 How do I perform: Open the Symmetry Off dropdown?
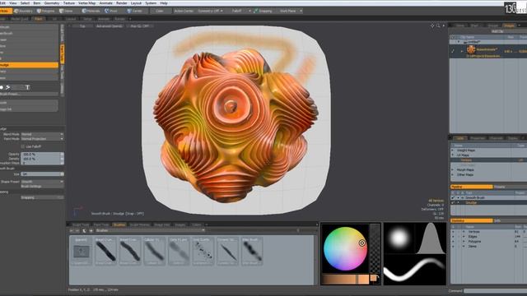pos(211,11)
